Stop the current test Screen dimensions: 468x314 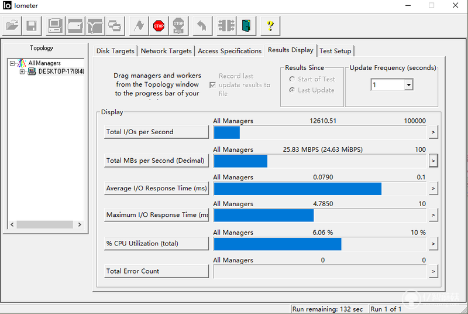(x=159, y=26)
